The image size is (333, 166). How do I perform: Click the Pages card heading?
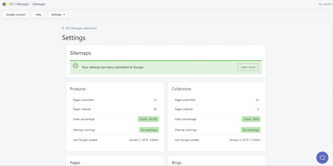tap(75, 162)
